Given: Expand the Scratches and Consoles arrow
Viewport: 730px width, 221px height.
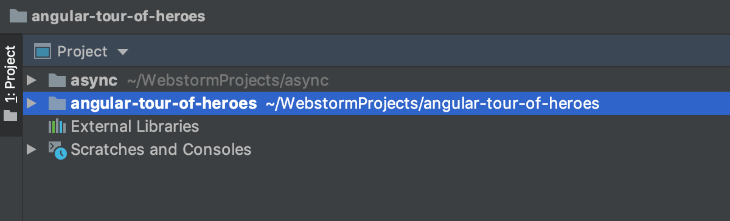Looking at the screenshot, I should [32, 149].
